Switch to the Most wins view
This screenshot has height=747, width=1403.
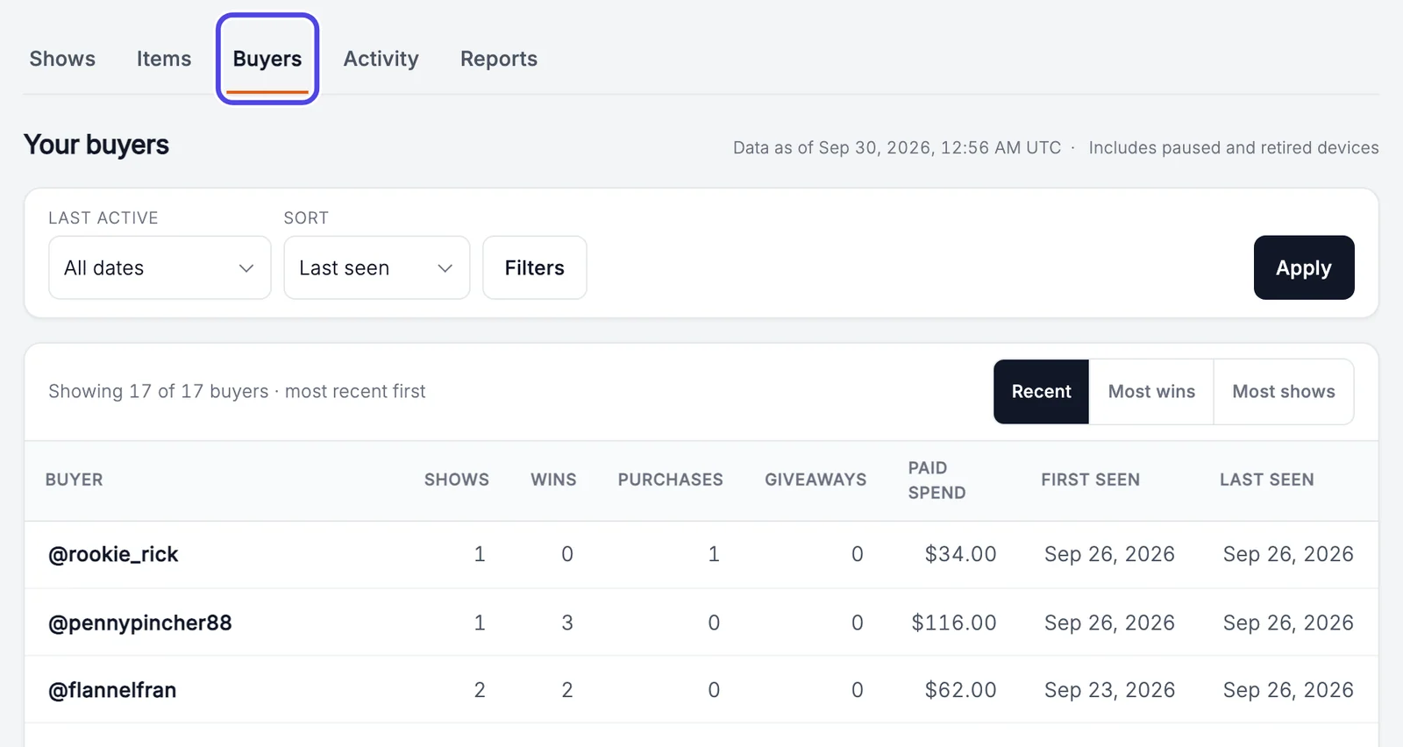[1151, 392]
